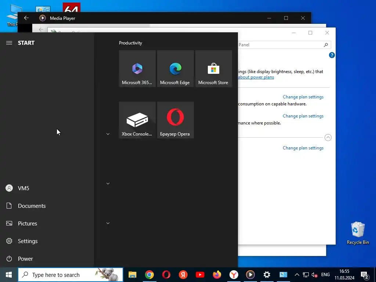Open the Microsoft Store tile
Viewport: 376px width, 282px height.
(213, 69)
